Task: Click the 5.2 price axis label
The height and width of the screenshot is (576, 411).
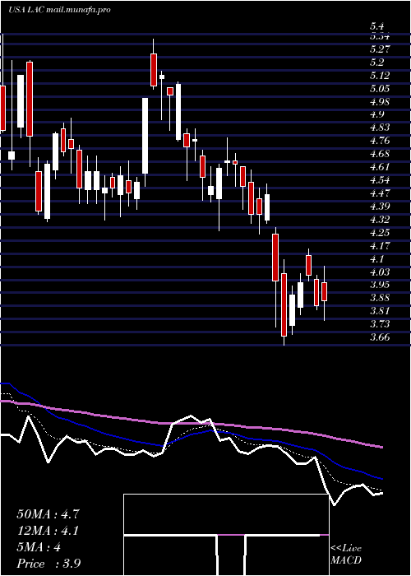Action: (x=376, y=63)
